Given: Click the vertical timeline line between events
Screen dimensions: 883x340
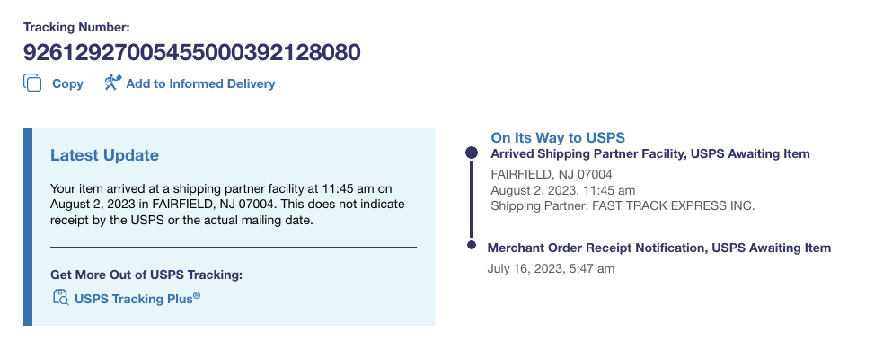Looking at the screenshot, I should 472,199.
